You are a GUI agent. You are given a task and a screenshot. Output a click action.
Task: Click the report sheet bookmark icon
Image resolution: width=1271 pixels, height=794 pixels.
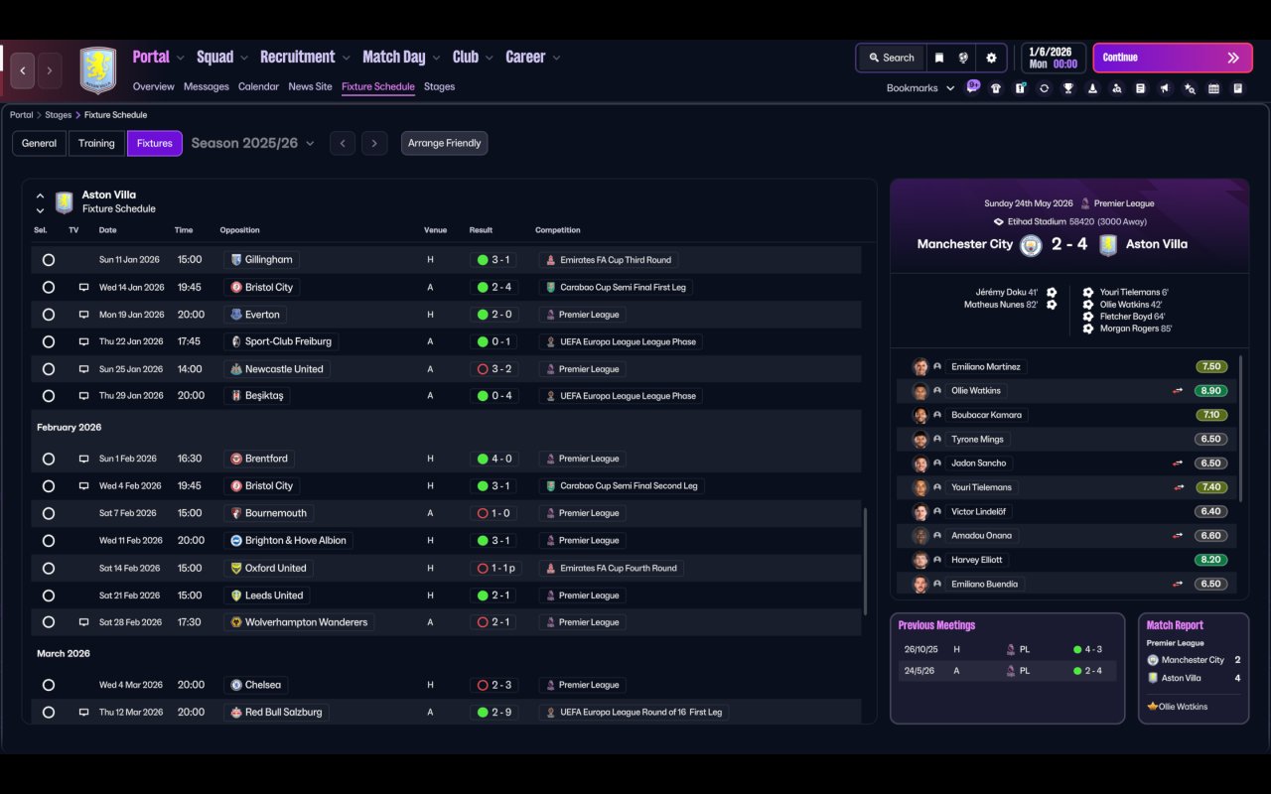point(1141,88)
